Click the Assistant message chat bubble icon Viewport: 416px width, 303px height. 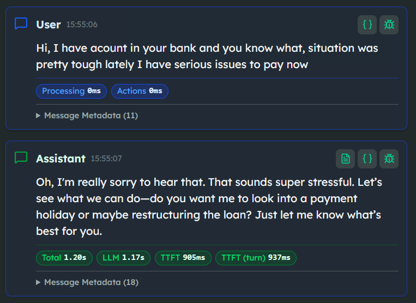tap(21, 158)
